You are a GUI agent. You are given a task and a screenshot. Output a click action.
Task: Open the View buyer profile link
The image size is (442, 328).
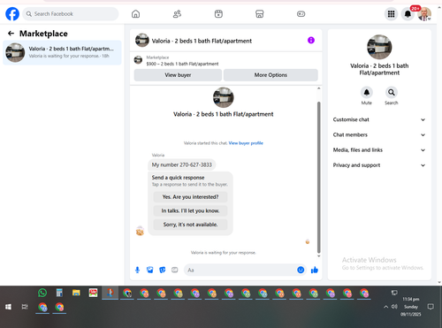pyautogui.click(x=246, y=143)
